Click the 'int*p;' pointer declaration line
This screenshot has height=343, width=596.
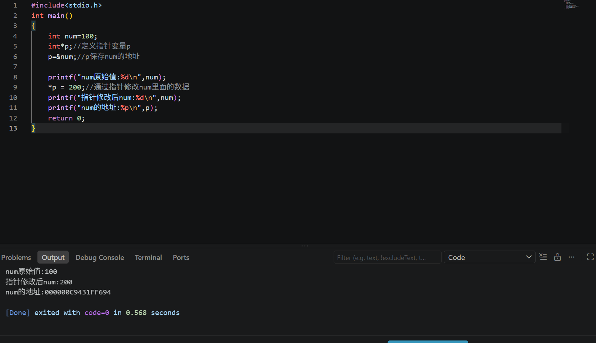(89, 46)
